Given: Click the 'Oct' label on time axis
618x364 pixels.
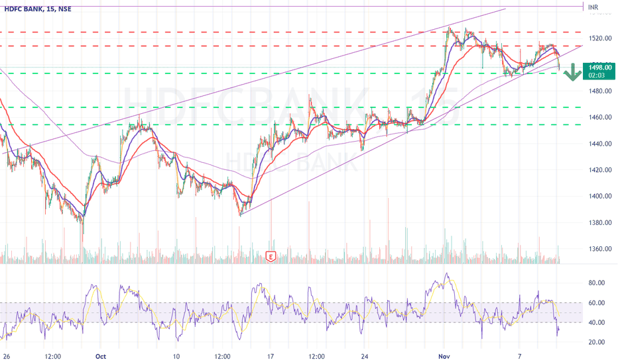Looking at the screenshot, I should pos(101,357).
